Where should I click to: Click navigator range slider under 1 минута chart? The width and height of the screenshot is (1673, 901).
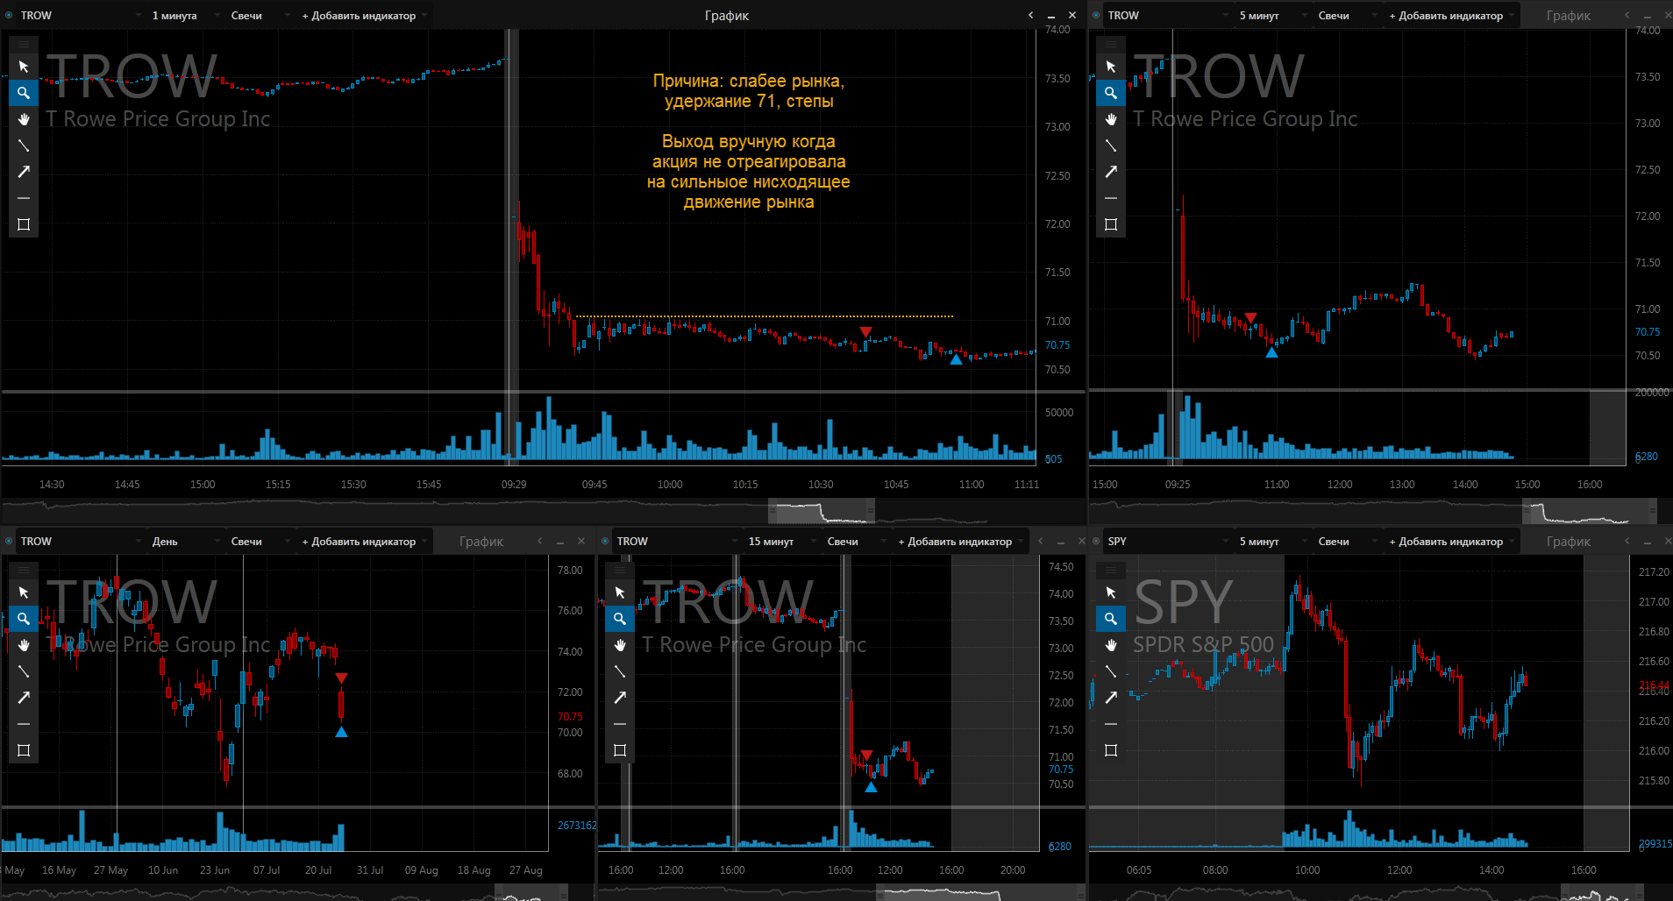(822, 510)
